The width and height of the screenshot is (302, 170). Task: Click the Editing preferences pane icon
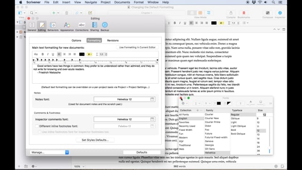coord(42,26)
